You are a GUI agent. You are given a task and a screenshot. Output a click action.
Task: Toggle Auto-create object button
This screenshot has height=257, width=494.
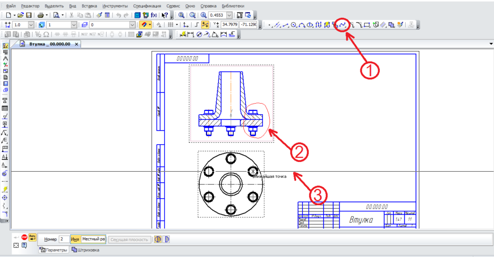32,238
